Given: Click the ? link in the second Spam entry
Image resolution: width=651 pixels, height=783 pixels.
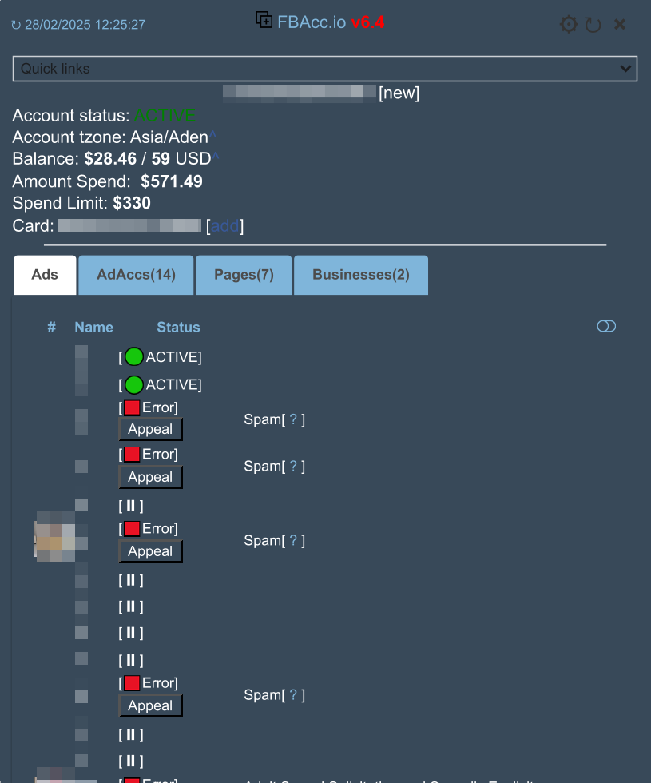Looking at the screenshot, I should (294, 467).
